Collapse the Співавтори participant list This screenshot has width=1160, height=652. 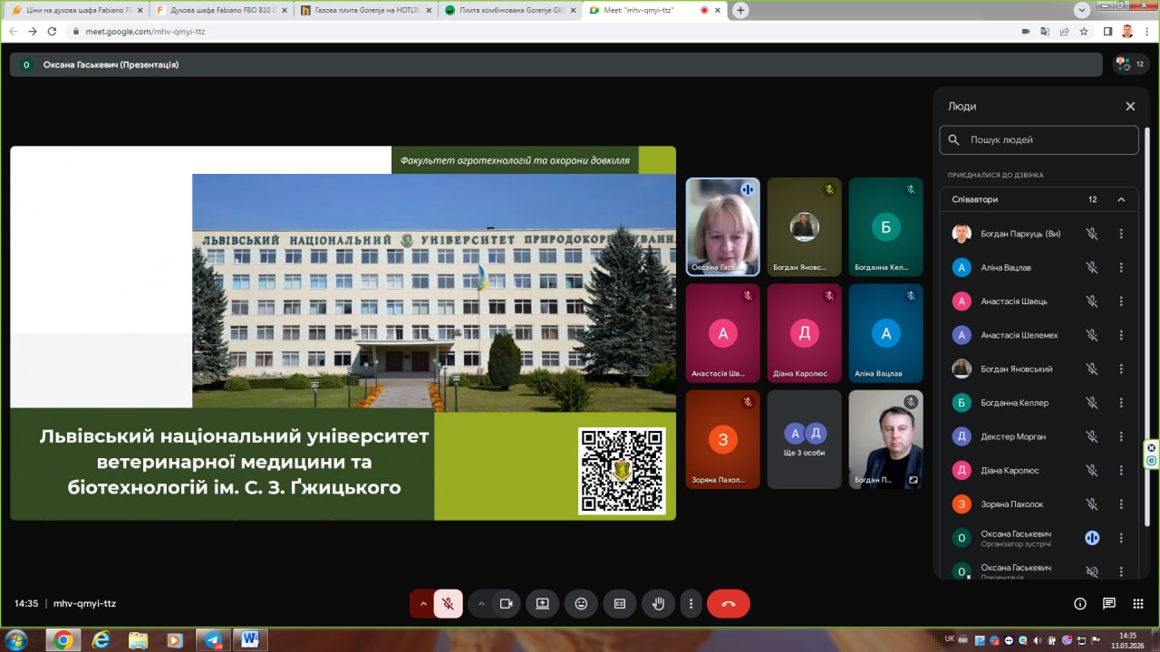[1121, 199]
